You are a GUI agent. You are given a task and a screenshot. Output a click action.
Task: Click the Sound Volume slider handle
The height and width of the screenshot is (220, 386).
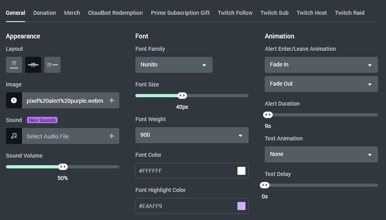pos(63,167)
